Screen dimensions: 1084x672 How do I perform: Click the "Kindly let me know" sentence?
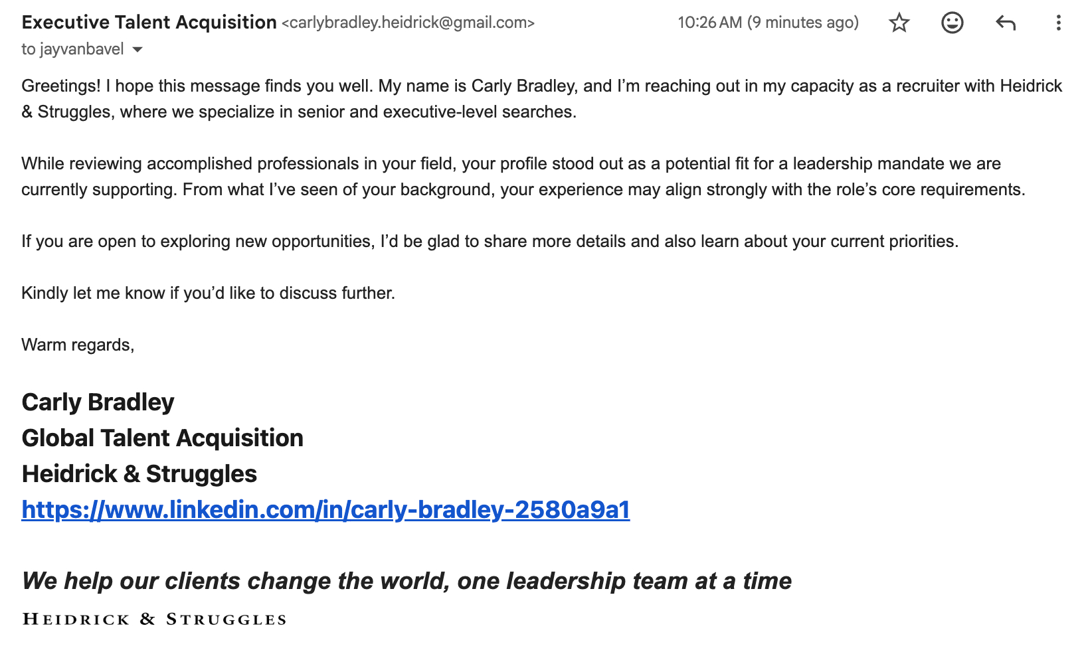click(x=208, y=294)
